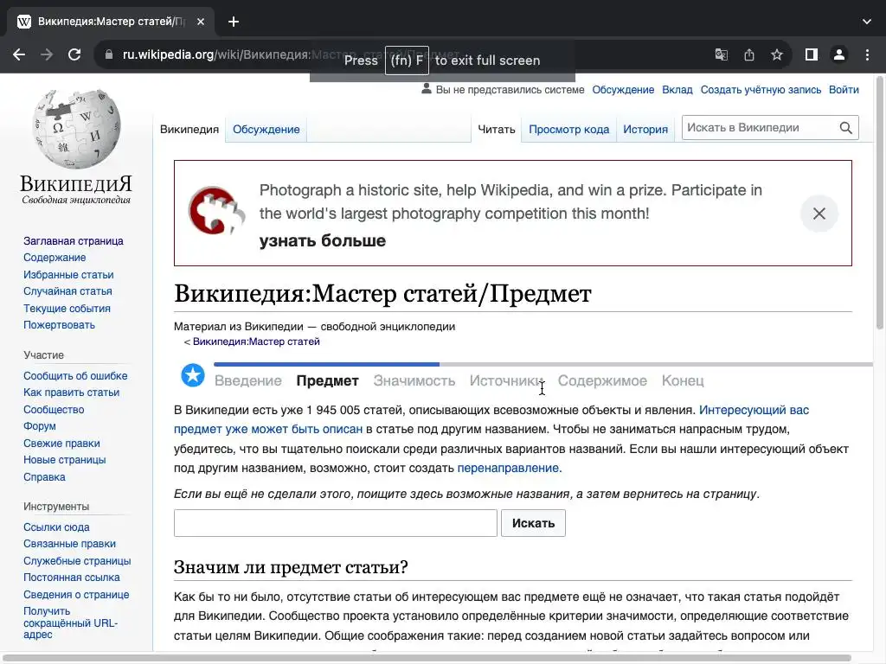Reload the page with refresh icon

pyautogui.click(x=74, y=54)
